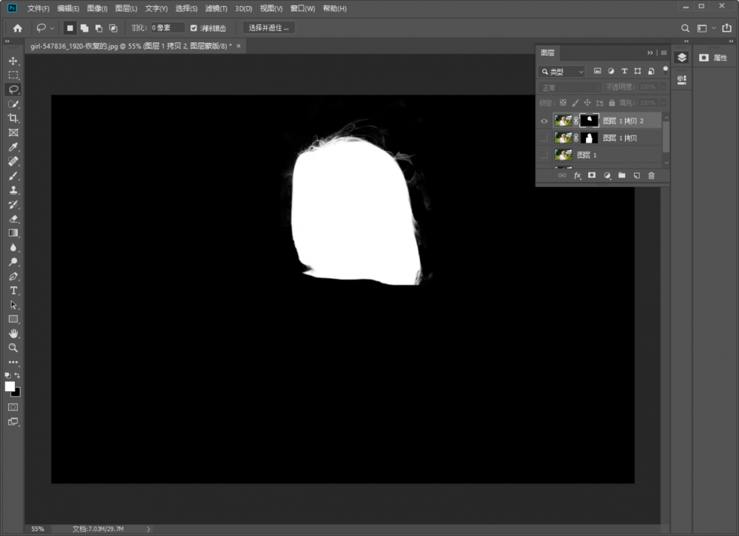Image resolution: width=739 pixels, height=536 pixels.
Task: Choose the Brush tool in the toolbox
Action: click(13, 176)
